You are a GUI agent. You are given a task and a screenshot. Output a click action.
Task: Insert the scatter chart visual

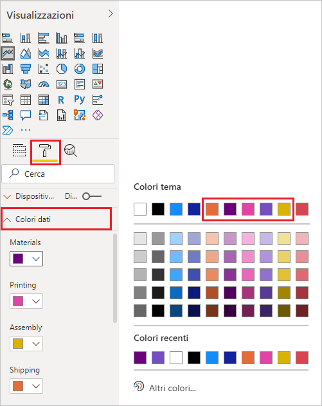pos(44,69)
